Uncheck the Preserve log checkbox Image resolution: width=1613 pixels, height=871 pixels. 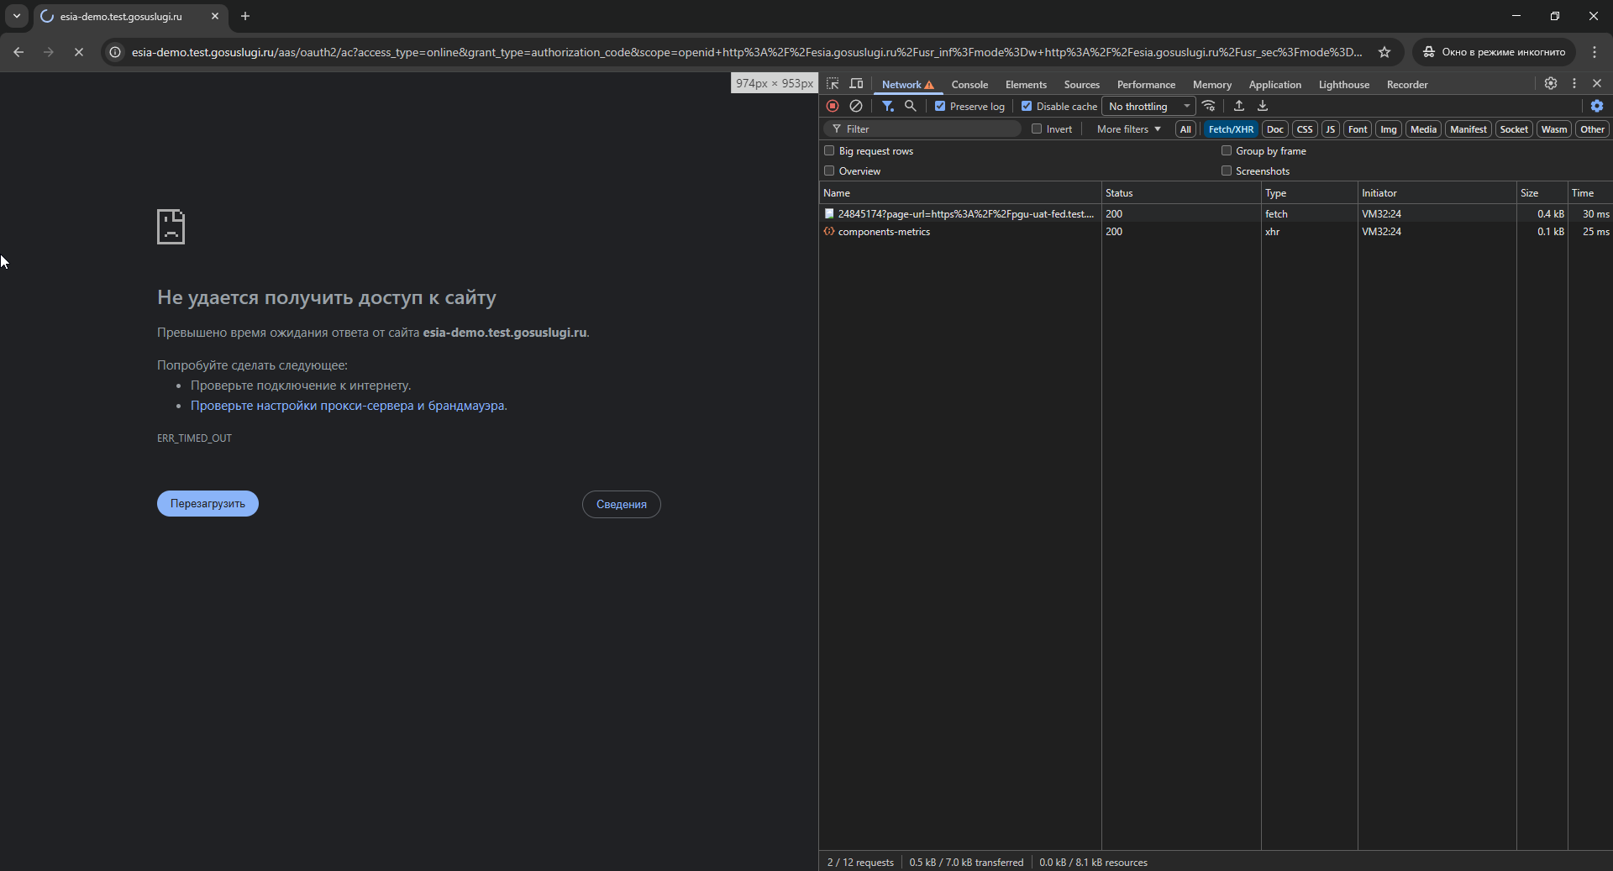[940, 106]
